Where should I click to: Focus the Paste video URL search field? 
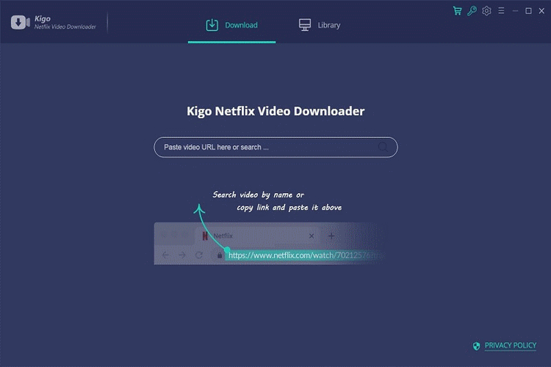click(275, 147)
